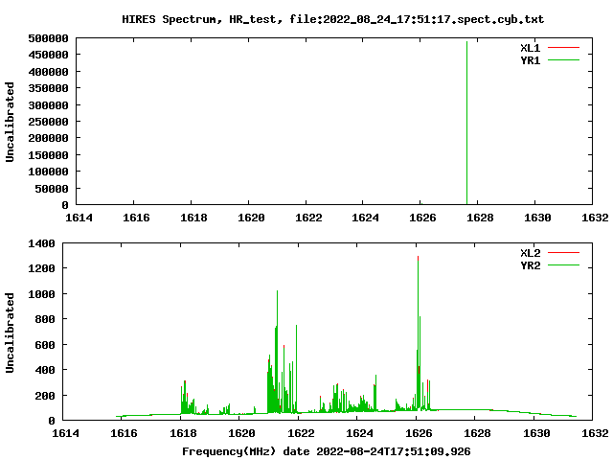613x460 pixels.
Task: Click the 1630 x-axis label of lower plot
Action: point(536,433)
